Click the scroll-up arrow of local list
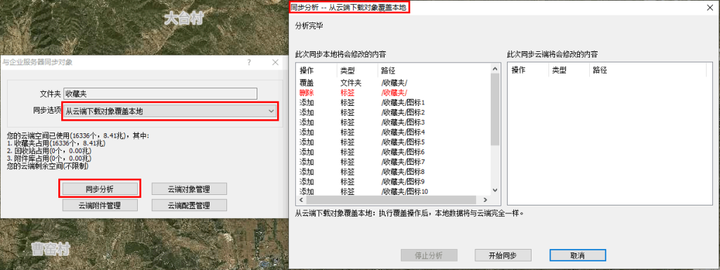This screenshot has width=720, height=270. [495, 69]
